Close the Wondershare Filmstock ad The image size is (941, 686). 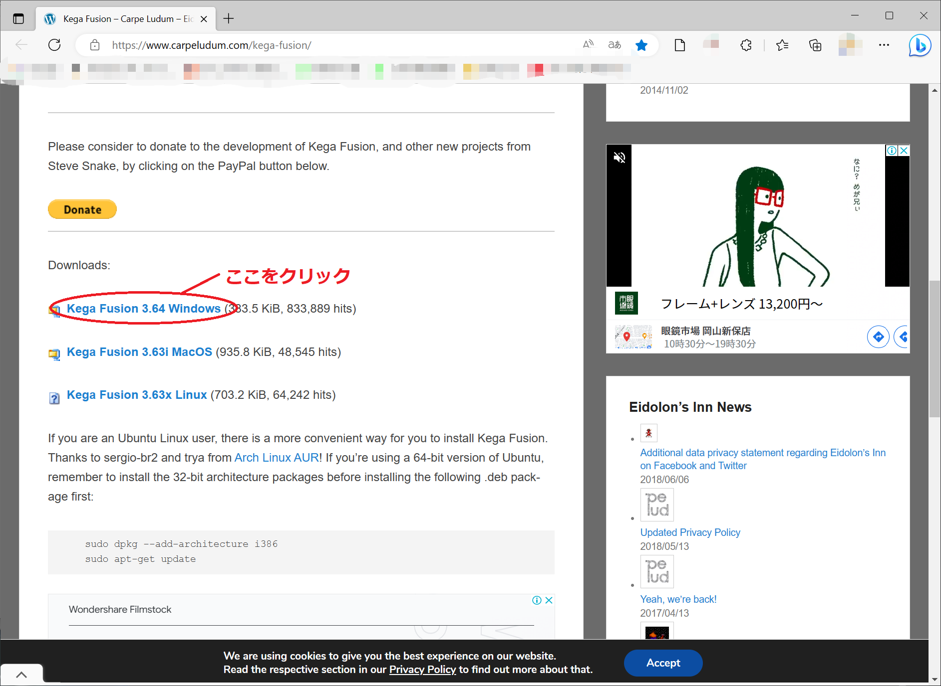(x=549, y=600)
